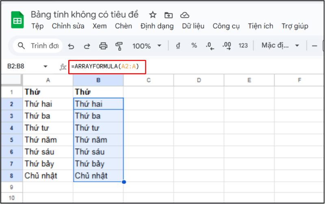Decrease font size with minus button
Image resolution: width=325 pixels, height=204 pixels.
point(314,46)
